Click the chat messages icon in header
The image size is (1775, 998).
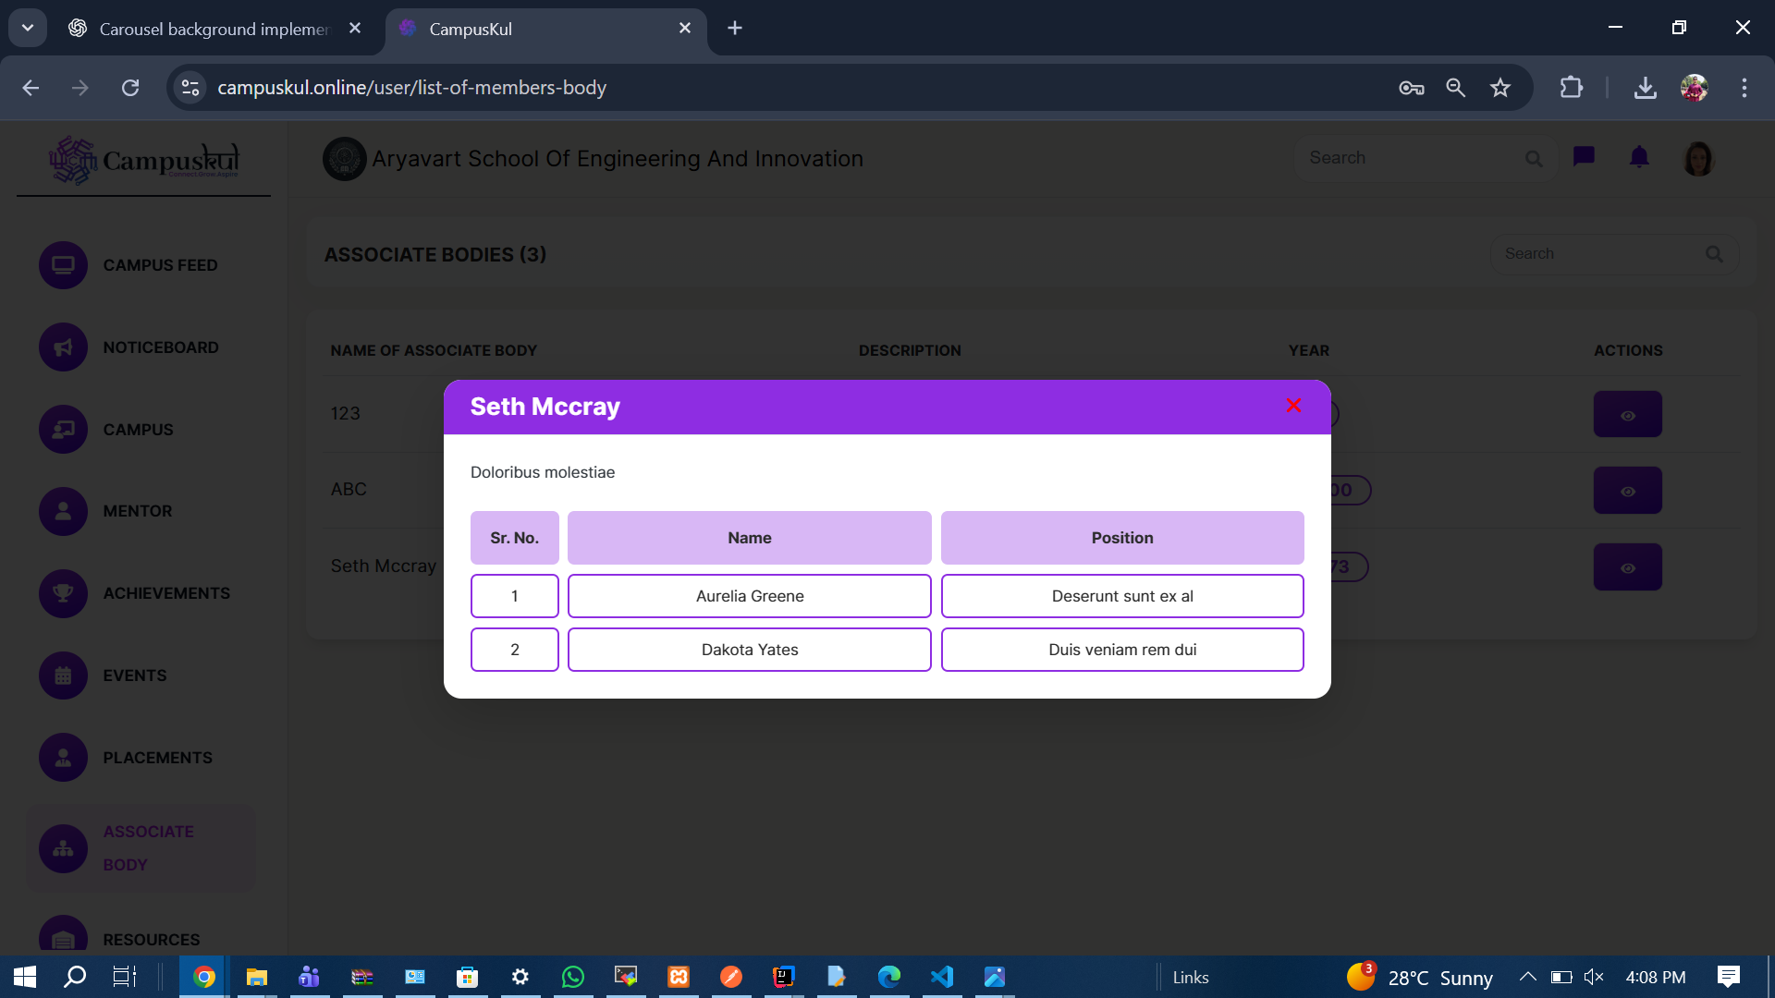pos(1584,157)
